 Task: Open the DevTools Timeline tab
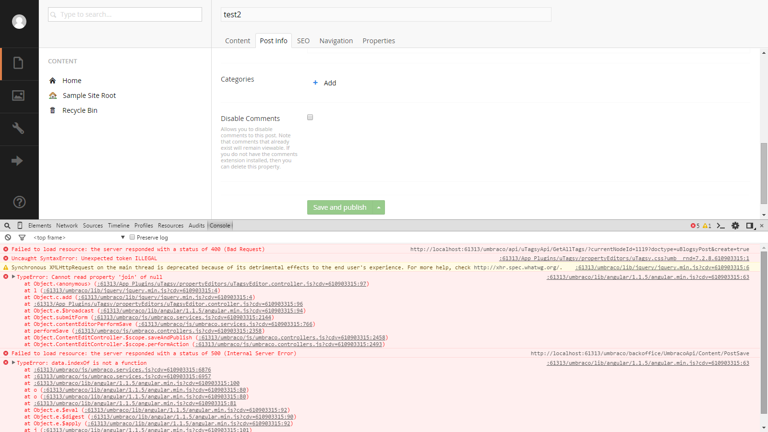119,226
